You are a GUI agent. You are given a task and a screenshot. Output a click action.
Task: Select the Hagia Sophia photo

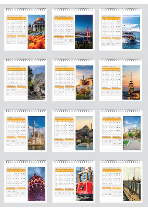[84, 83]
